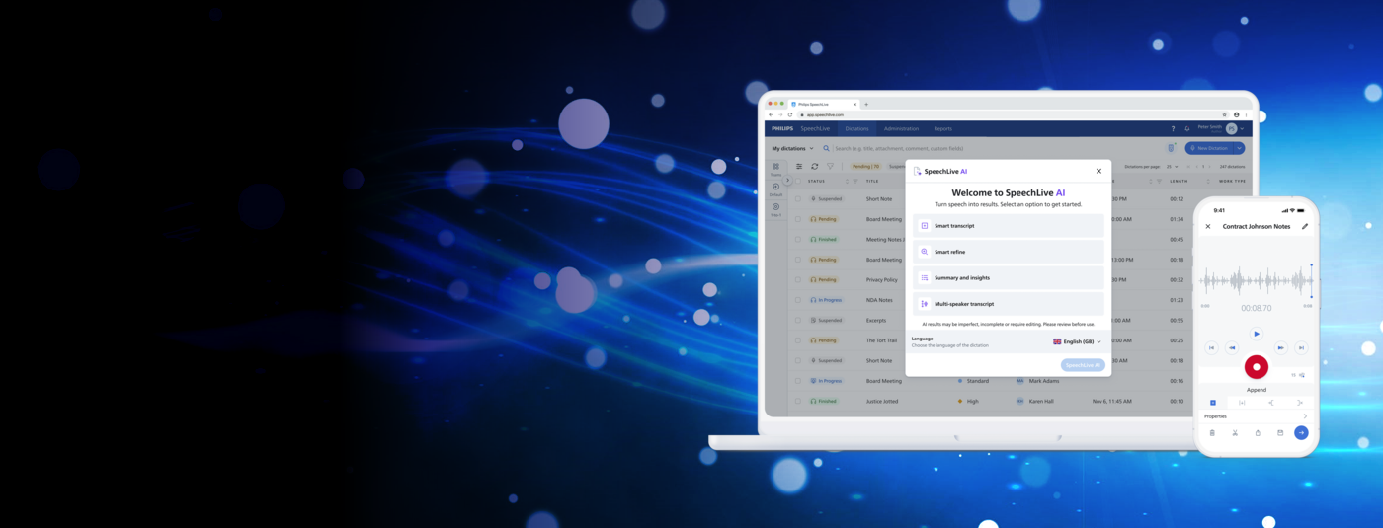The width and height of the screenshot is (1383, 528).
Task: Open the New Dictation dropdown arrow
Action: click(x=1239, y=148)
